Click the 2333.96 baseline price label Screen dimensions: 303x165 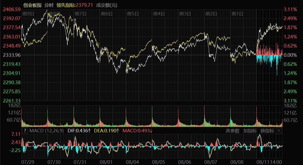[12, 55]
